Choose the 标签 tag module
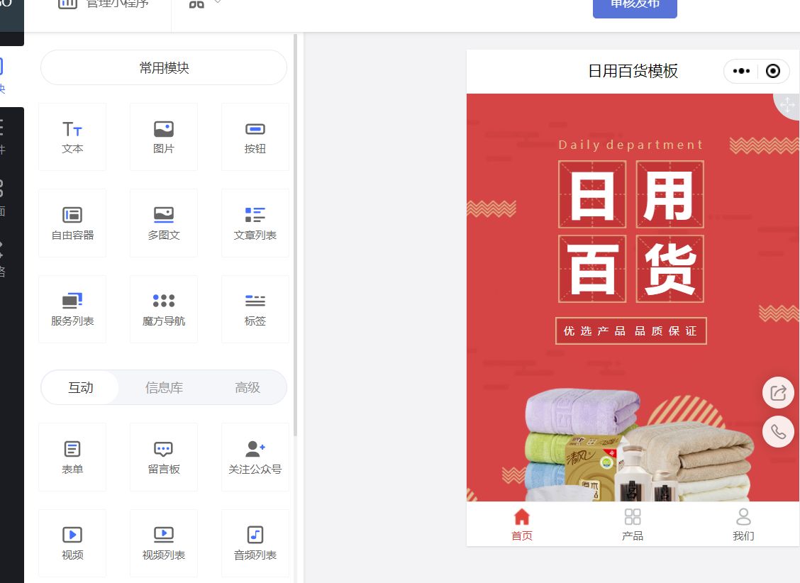 pyautogui.click(x=255, y=309)
